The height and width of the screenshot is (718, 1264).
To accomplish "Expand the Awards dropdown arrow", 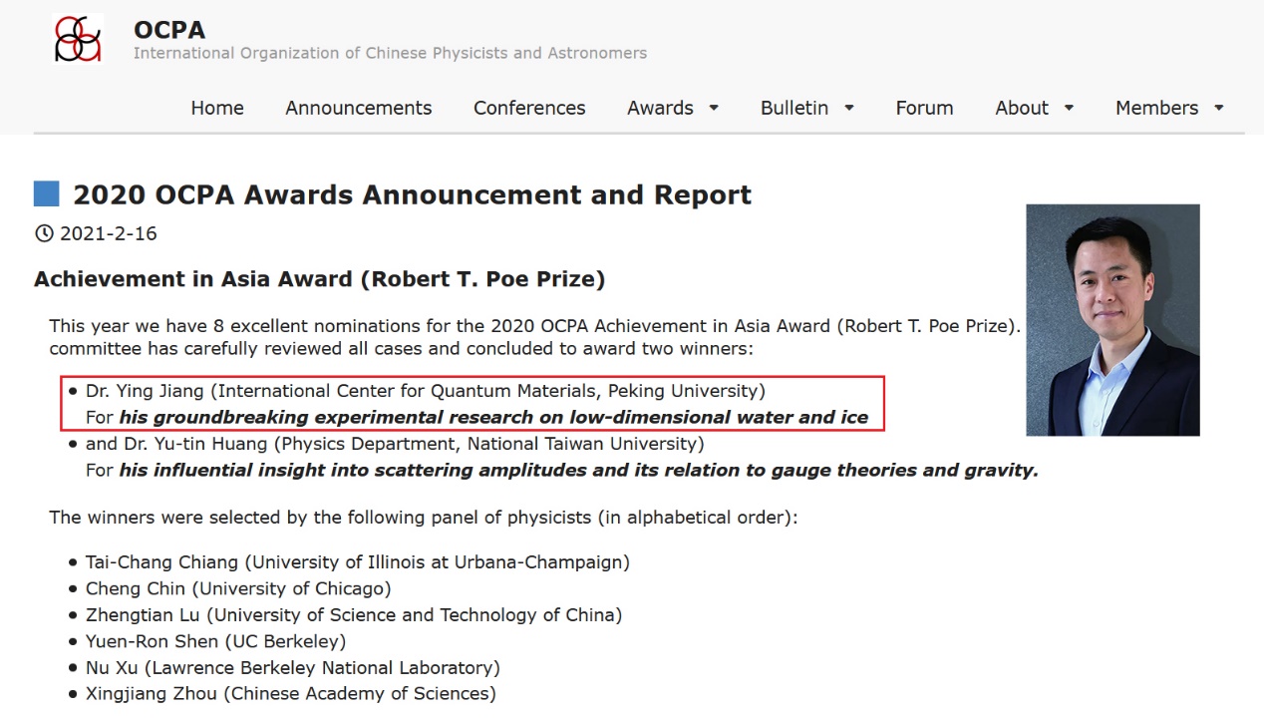I will point(714,108).
